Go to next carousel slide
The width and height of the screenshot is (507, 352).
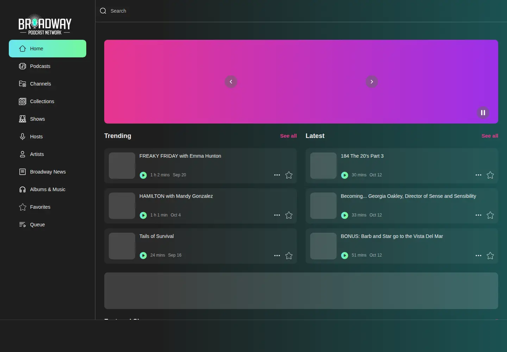(372, 82)
